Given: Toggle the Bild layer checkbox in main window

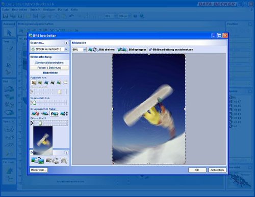Looking at the screenshot, I should pyautogui.click(x=230, y=97).
